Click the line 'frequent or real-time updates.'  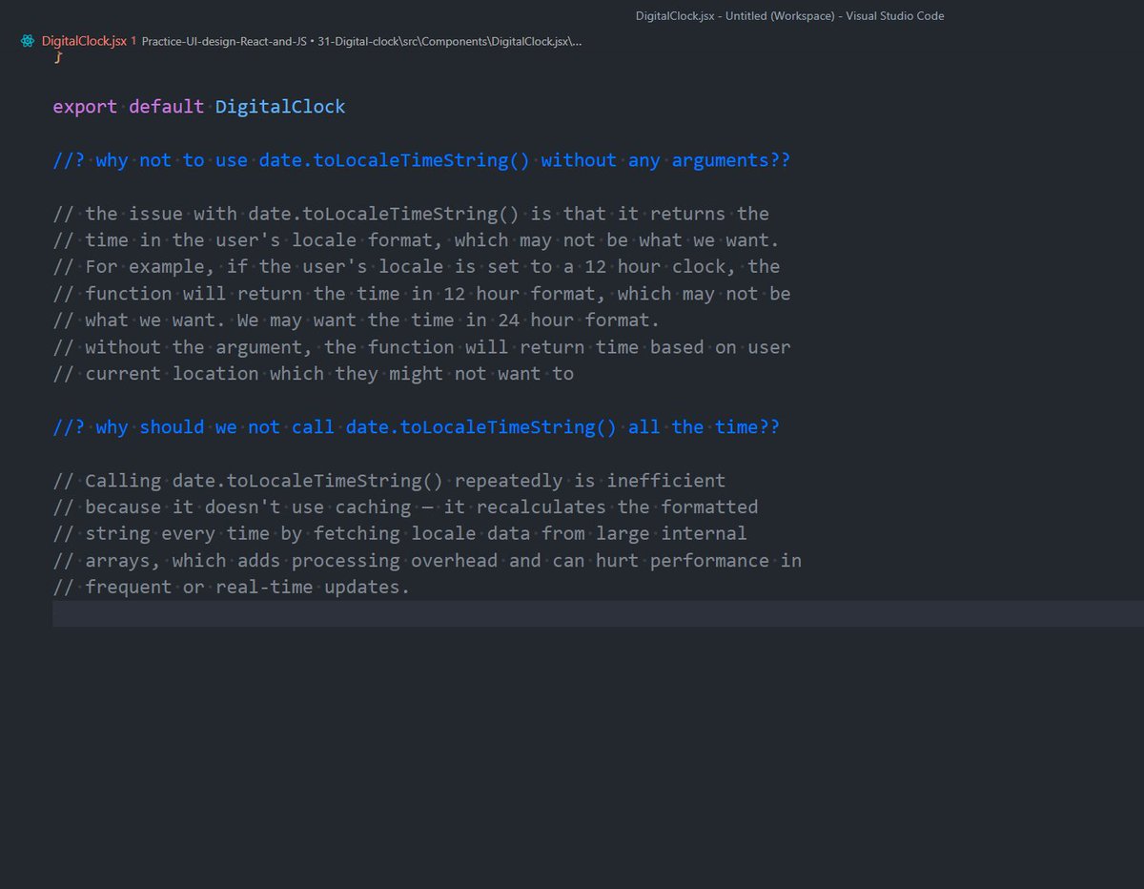(232, 588)
